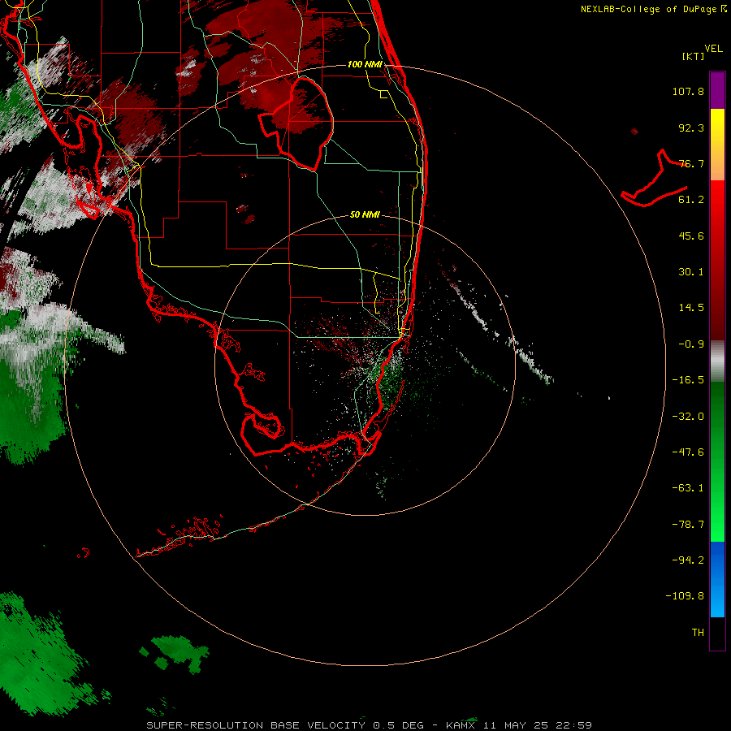Click the 92.3 value on velocity scale

[691, 128]
